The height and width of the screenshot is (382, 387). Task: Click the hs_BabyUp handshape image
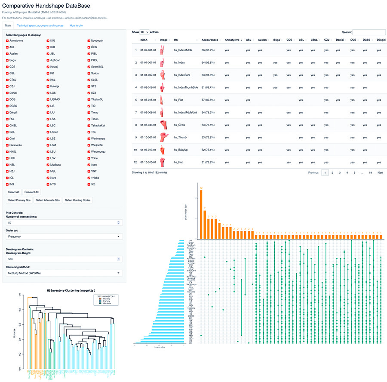163,150
